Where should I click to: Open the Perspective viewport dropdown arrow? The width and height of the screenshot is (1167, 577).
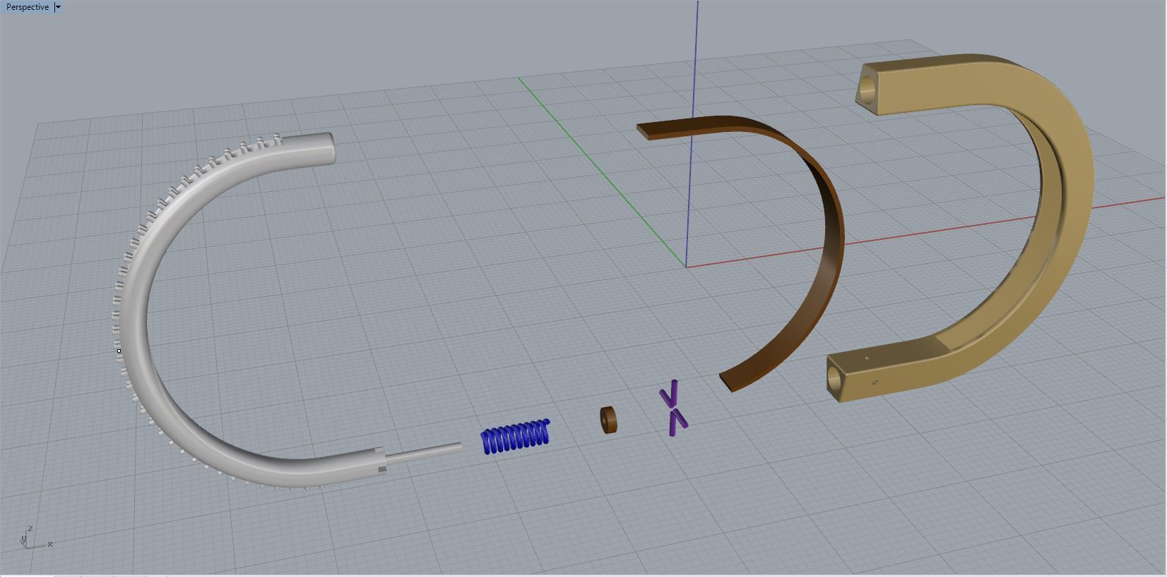(58, 7)
